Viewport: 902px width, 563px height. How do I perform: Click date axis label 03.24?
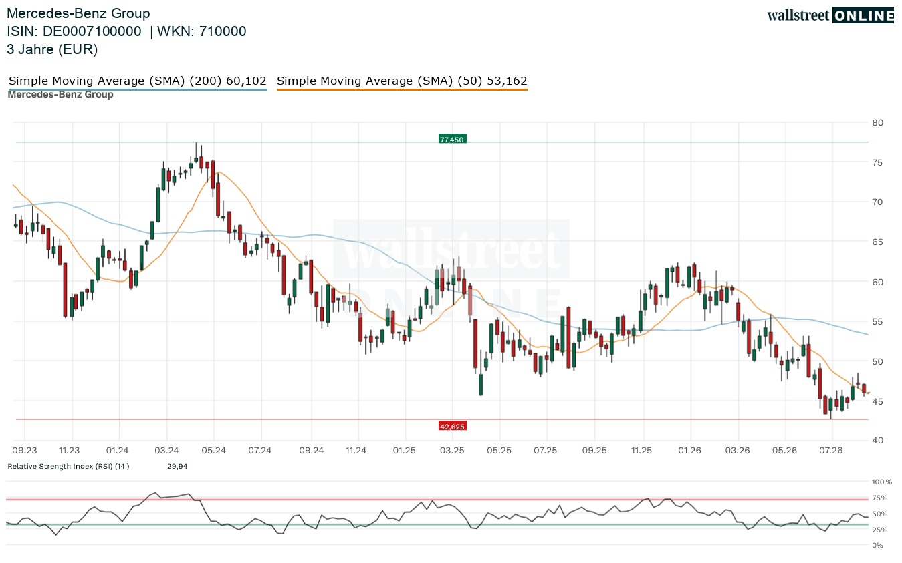pyautogui.click(x=166, y=451)
